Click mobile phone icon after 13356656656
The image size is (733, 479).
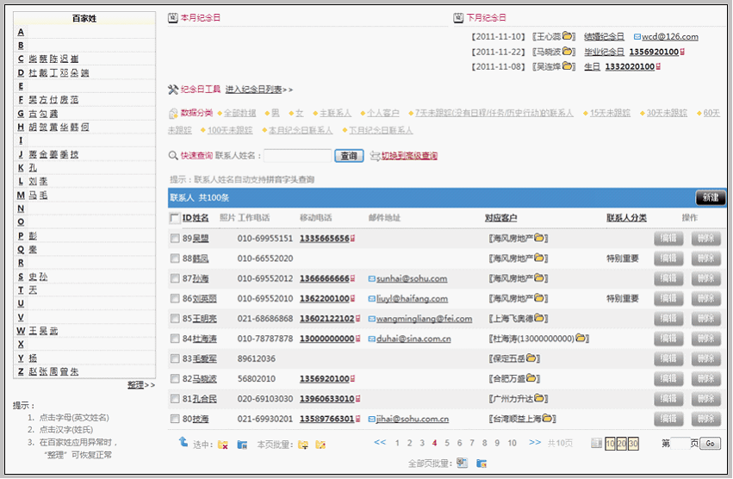click(354, 239)
